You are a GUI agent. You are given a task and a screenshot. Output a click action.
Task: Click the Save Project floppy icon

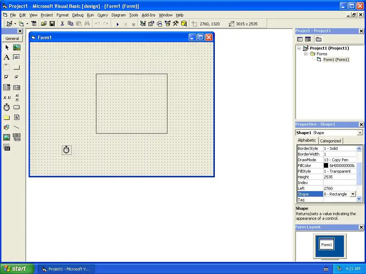click(52, 24)
